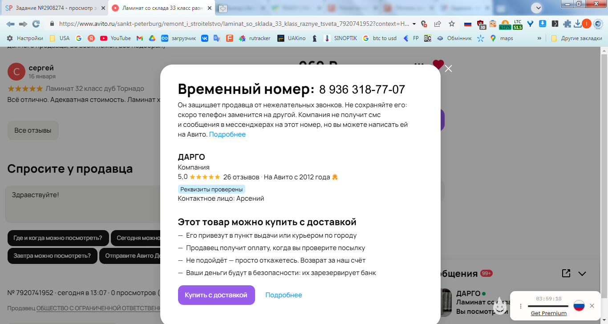
Task: Open the blue download arrow extension
Action: pyautogui.click(x=543, y=24)
